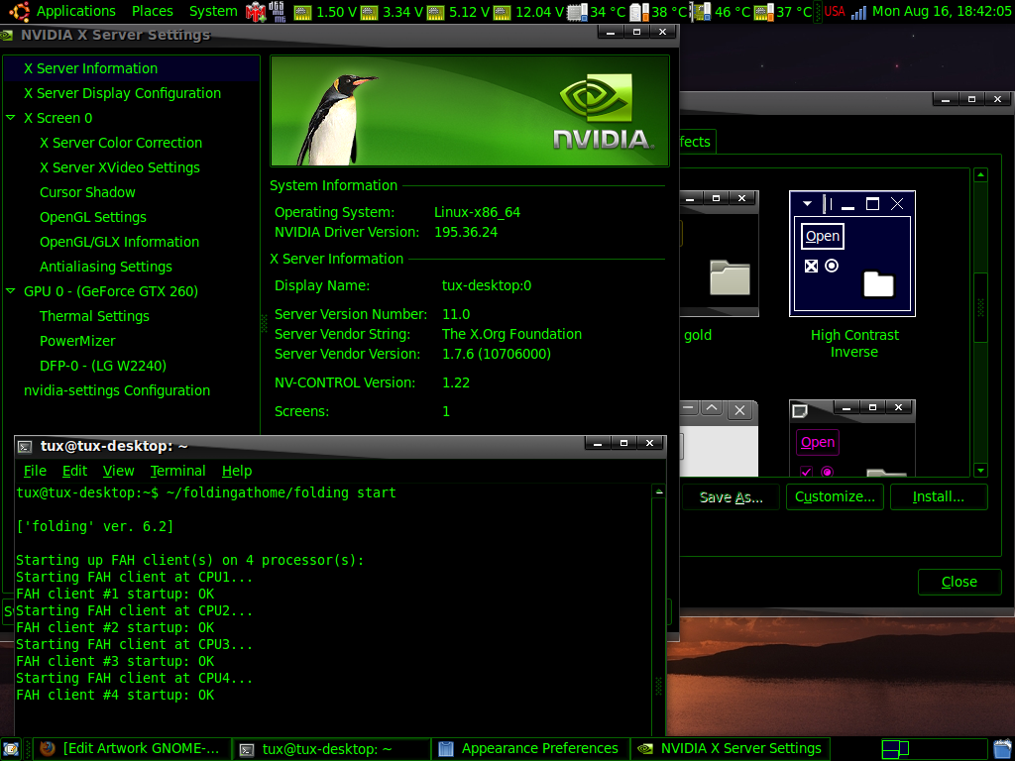Click Save As button in Appearance Preferences
Image resolution: width=1015 pixels, height=761 pixels.
731,497
